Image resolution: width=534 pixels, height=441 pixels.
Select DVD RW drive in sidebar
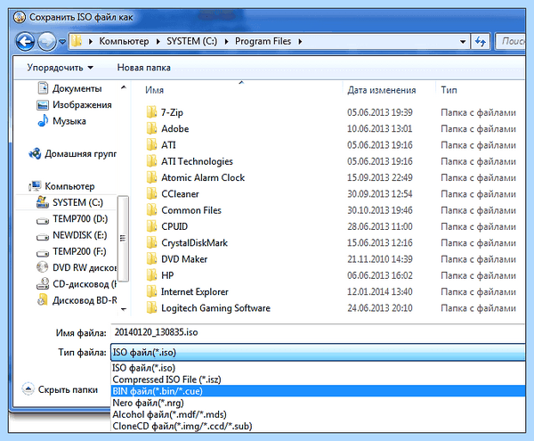coord(77,267)
